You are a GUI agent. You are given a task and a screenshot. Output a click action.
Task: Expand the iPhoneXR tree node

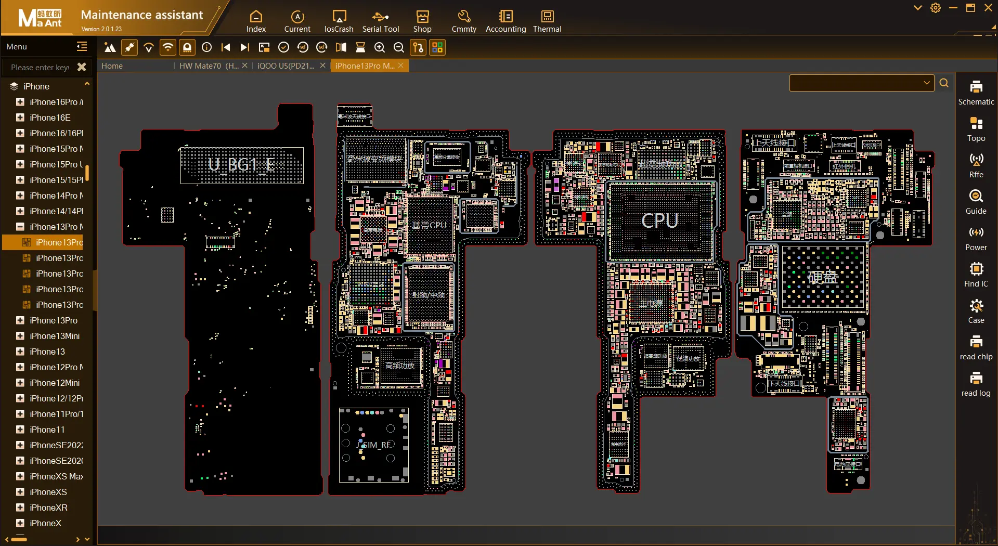(x=20, y=508)
